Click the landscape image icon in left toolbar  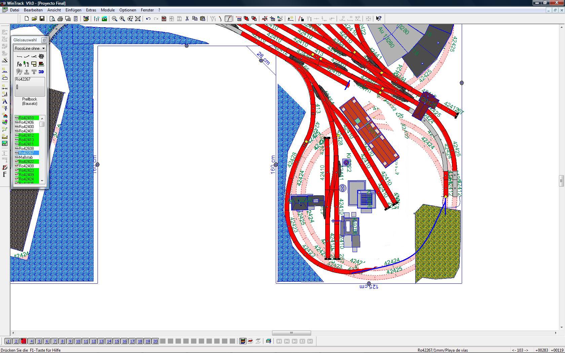[x=5, y=144]
